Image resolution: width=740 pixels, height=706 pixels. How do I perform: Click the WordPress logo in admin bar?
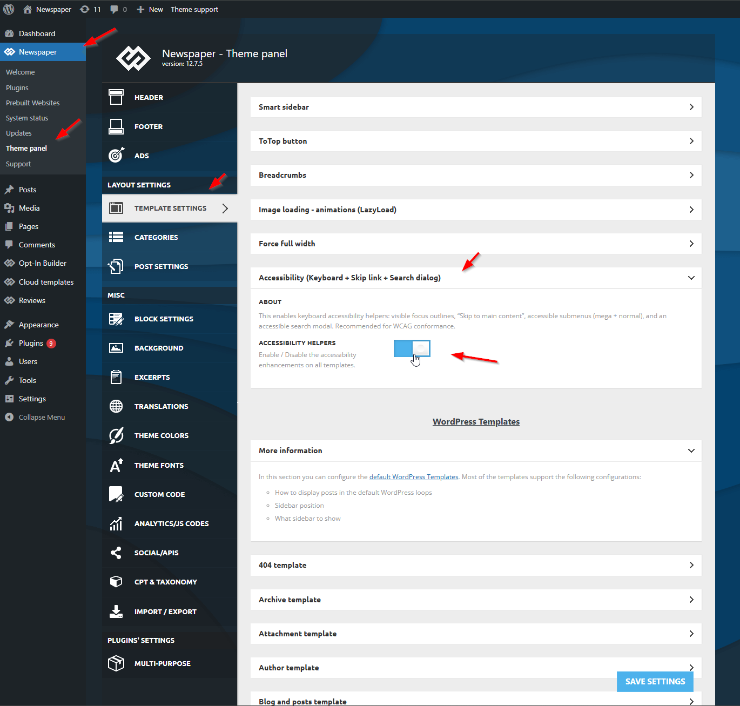[9, 9]
